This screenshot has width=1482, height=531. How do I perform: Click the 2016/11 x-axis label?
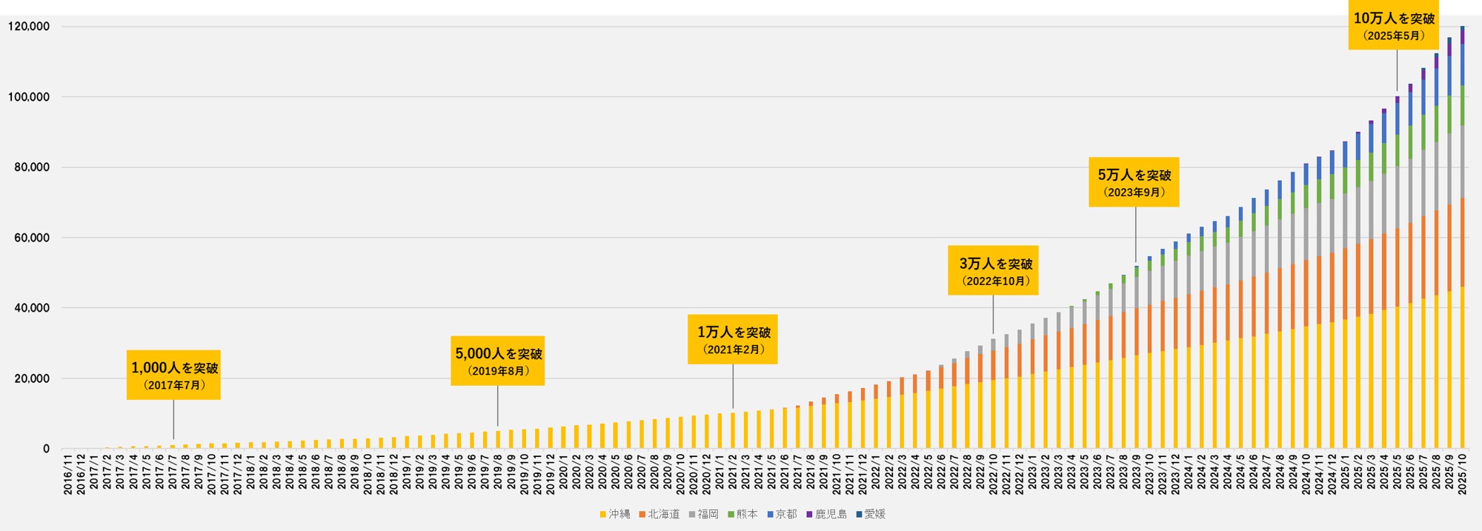tap(68, 475)
